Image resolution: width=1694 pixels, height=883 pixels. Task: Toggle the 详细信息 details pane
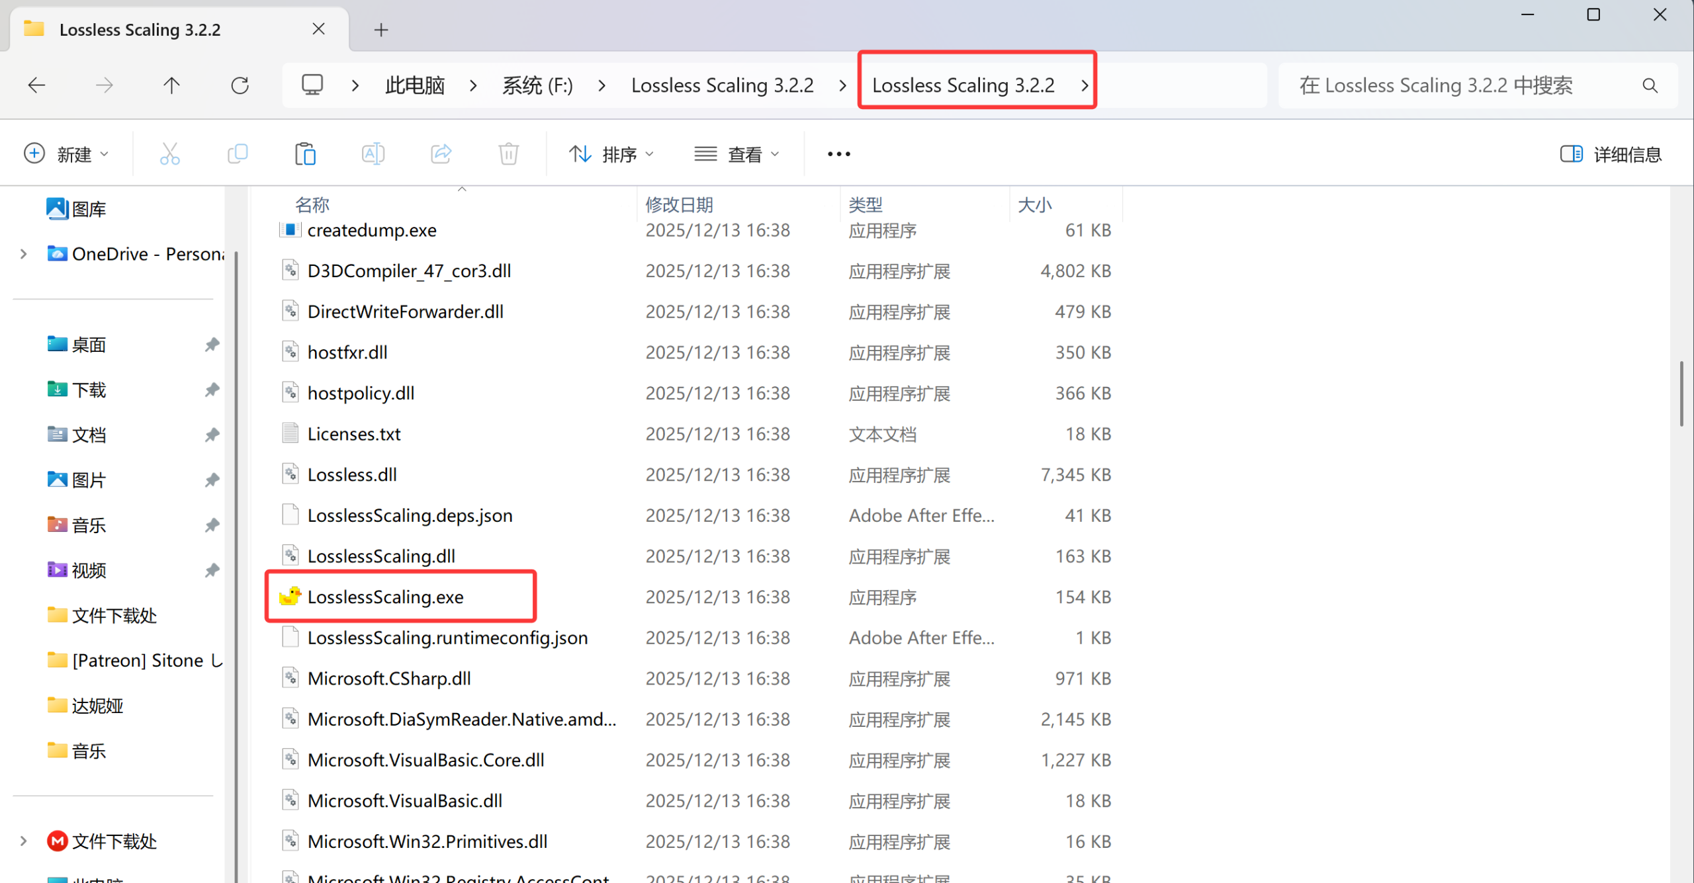click(1611, 154)
